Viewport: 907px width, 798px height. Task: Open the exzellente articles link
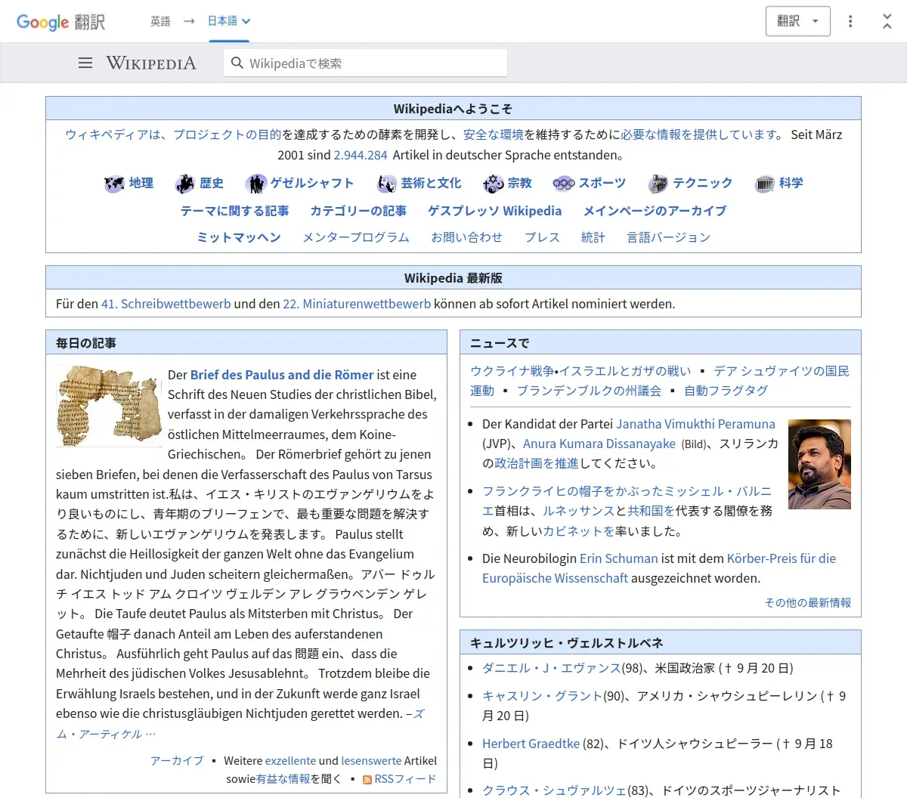(291, 760)
